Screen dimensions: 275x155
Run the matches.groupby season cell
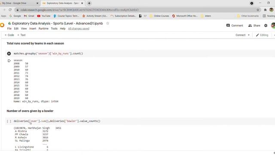(9, 53)
